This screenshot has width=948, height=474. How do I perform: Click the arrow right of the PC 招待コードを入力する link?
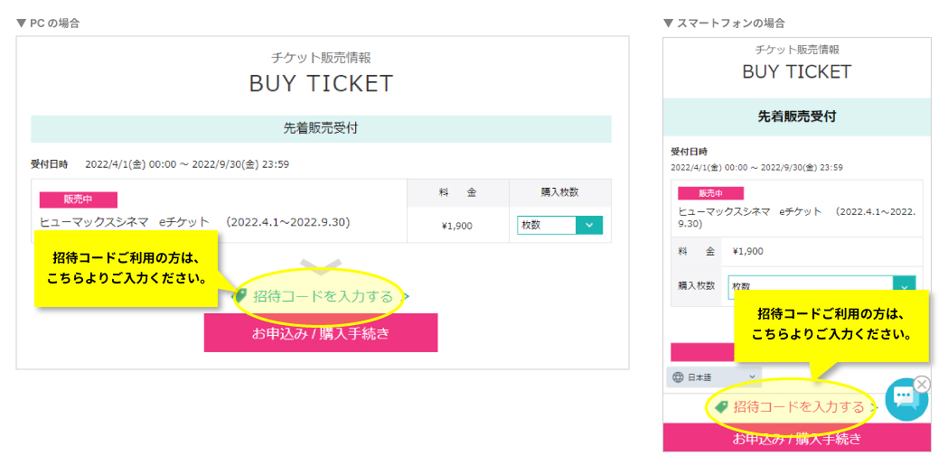click(407, 296)
